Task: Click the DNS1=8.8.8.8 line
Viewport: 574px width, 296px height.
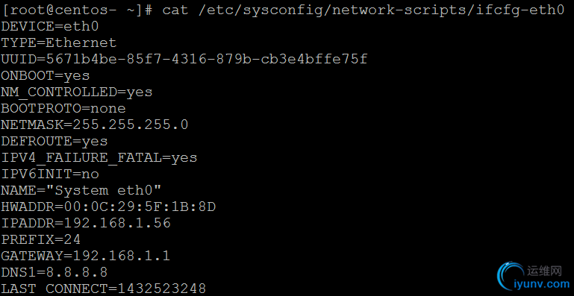Action: coord(54,272)
